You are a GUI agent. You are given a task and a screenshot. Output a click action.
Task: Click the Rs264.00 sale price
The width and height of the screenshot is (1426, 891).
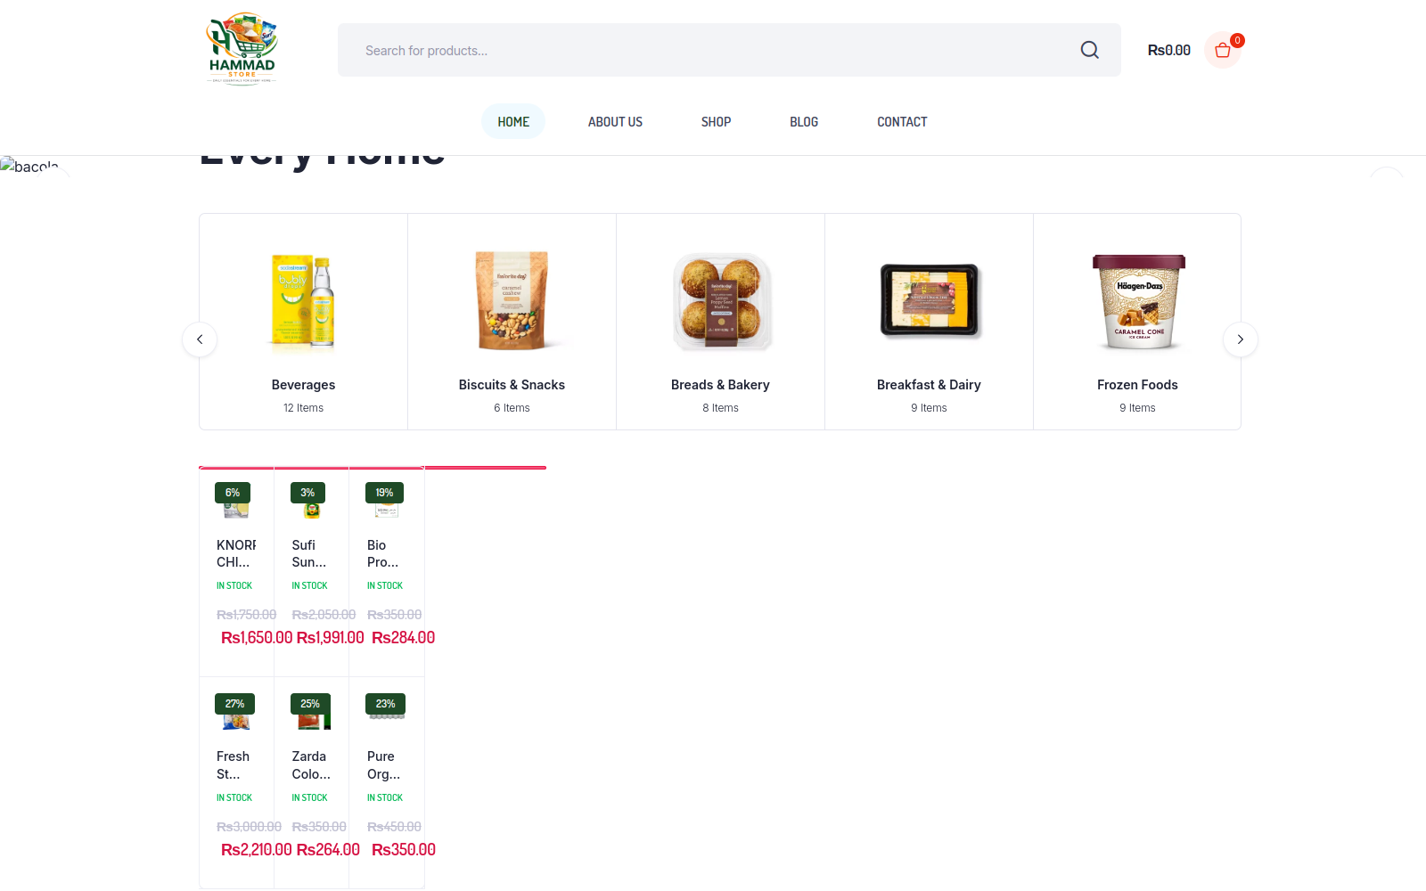point(328,850)
